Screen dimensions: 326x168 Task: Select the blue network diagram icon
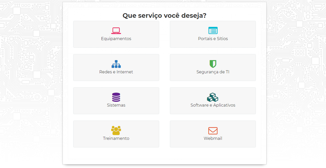click(116, 64)
